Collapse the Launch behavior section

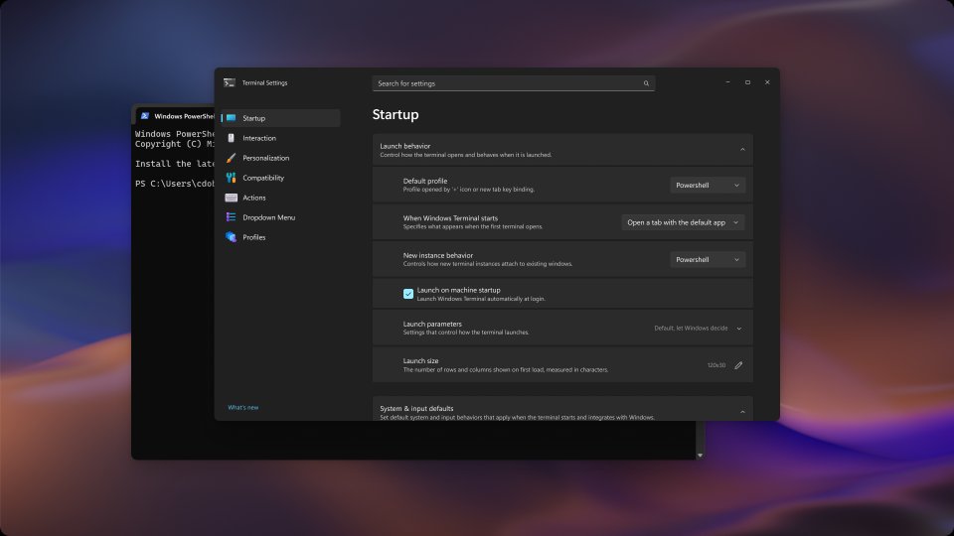coord(742,150)
